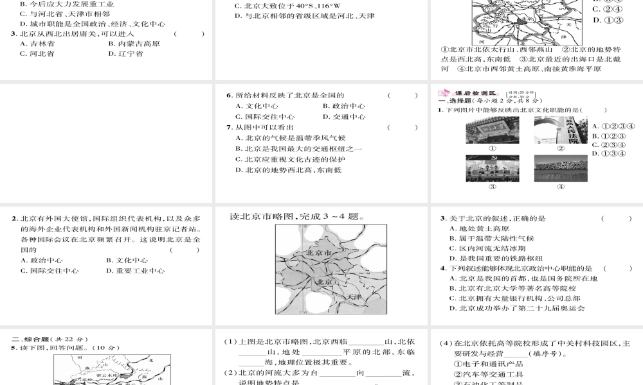
Task: Select choice ②汽车等交通工具
Action: click(x=489, y=374)
